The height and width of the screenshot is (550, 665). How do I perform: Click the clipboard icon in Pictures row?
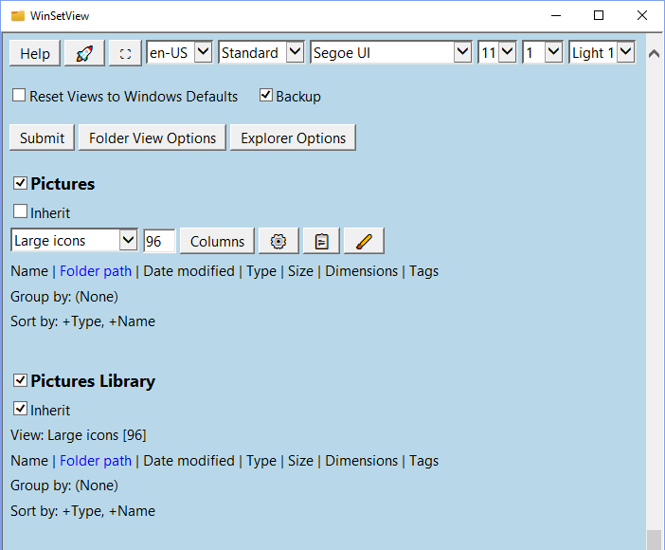pyautogui.click(x=321, y=241)
